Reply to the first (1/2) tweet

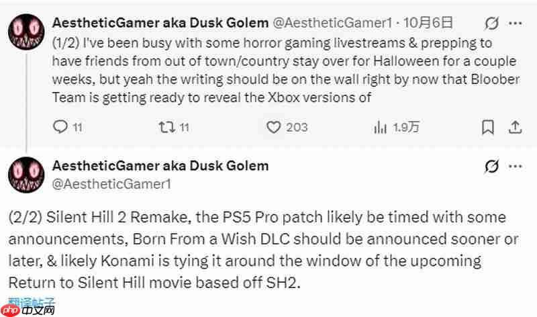point(60,126)
